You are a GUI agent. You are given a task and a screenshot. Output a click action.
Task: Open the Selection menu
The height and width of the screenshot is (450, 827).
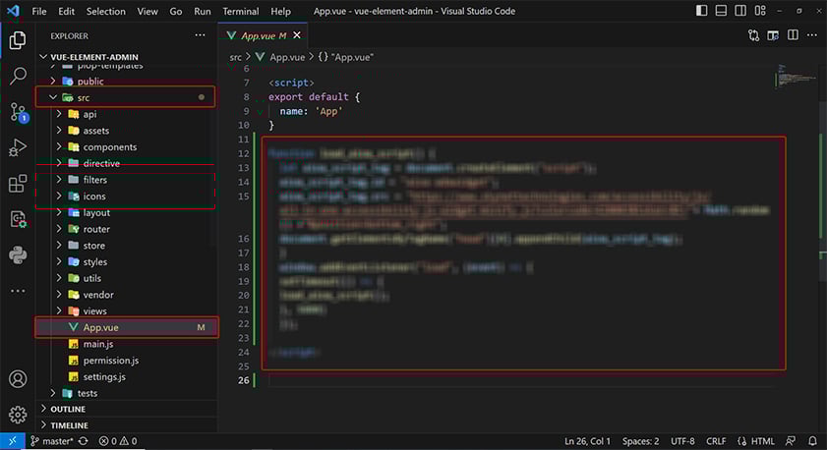tap(106, 11)
